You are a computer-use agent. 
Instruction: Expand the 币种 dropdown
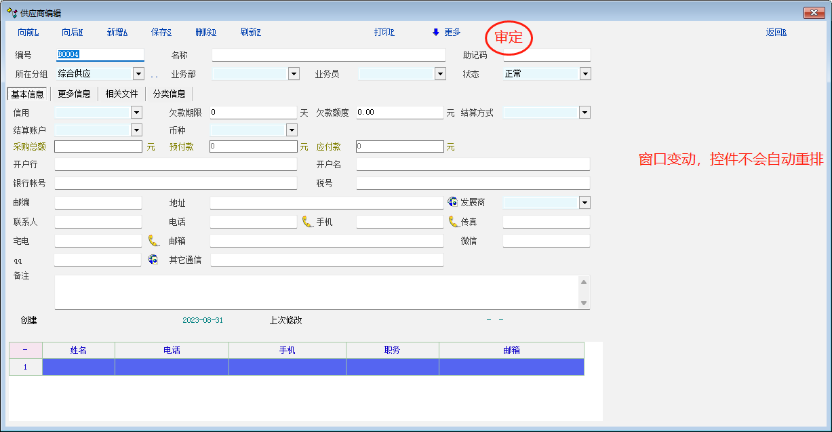(x=292, y=130)
